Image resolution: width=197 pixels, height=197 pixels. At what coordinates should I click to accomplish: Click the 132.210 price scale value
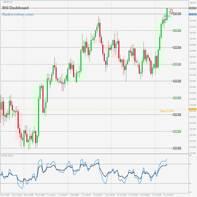pyautogui.click(x=193, y=141)
